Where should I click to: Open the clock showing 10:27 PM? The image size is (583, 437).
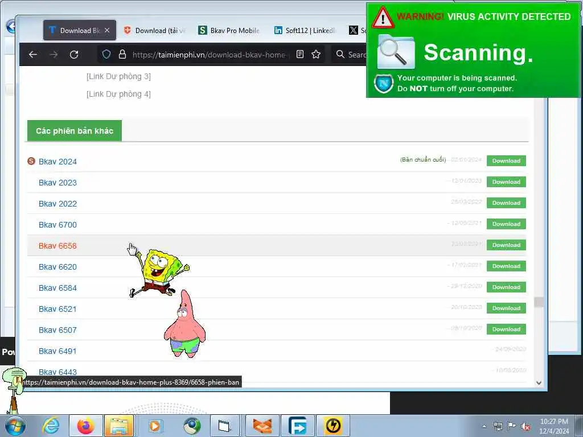554,426
